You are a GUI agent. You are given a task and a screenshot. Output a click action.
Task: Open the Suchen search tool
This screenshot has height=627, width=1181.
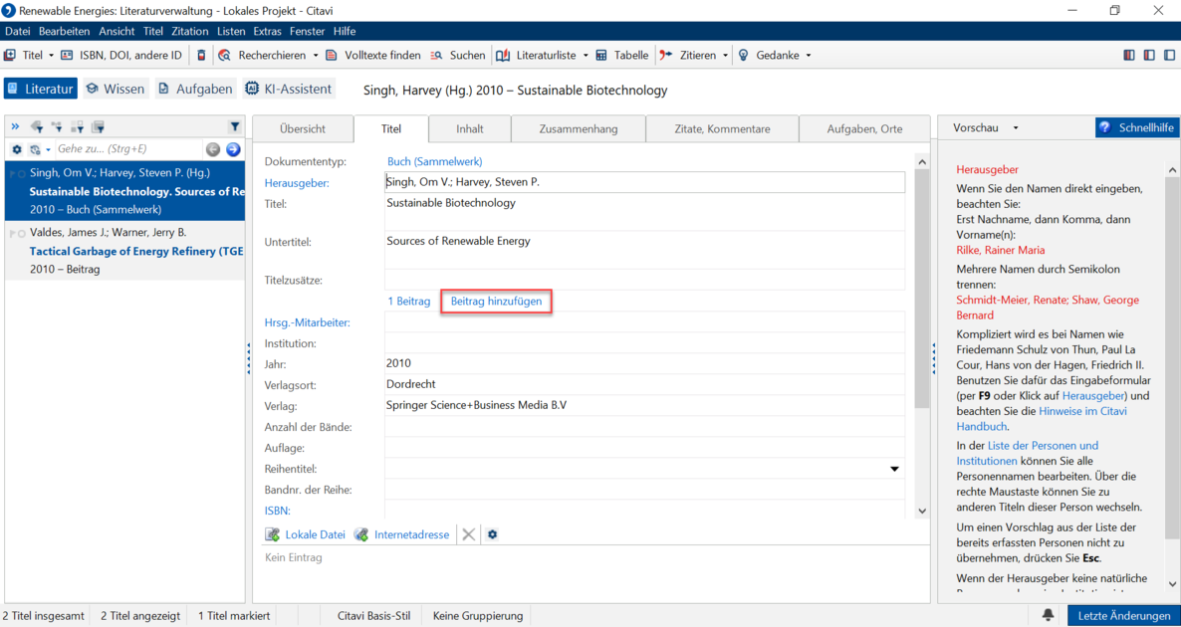coord(458,55)
